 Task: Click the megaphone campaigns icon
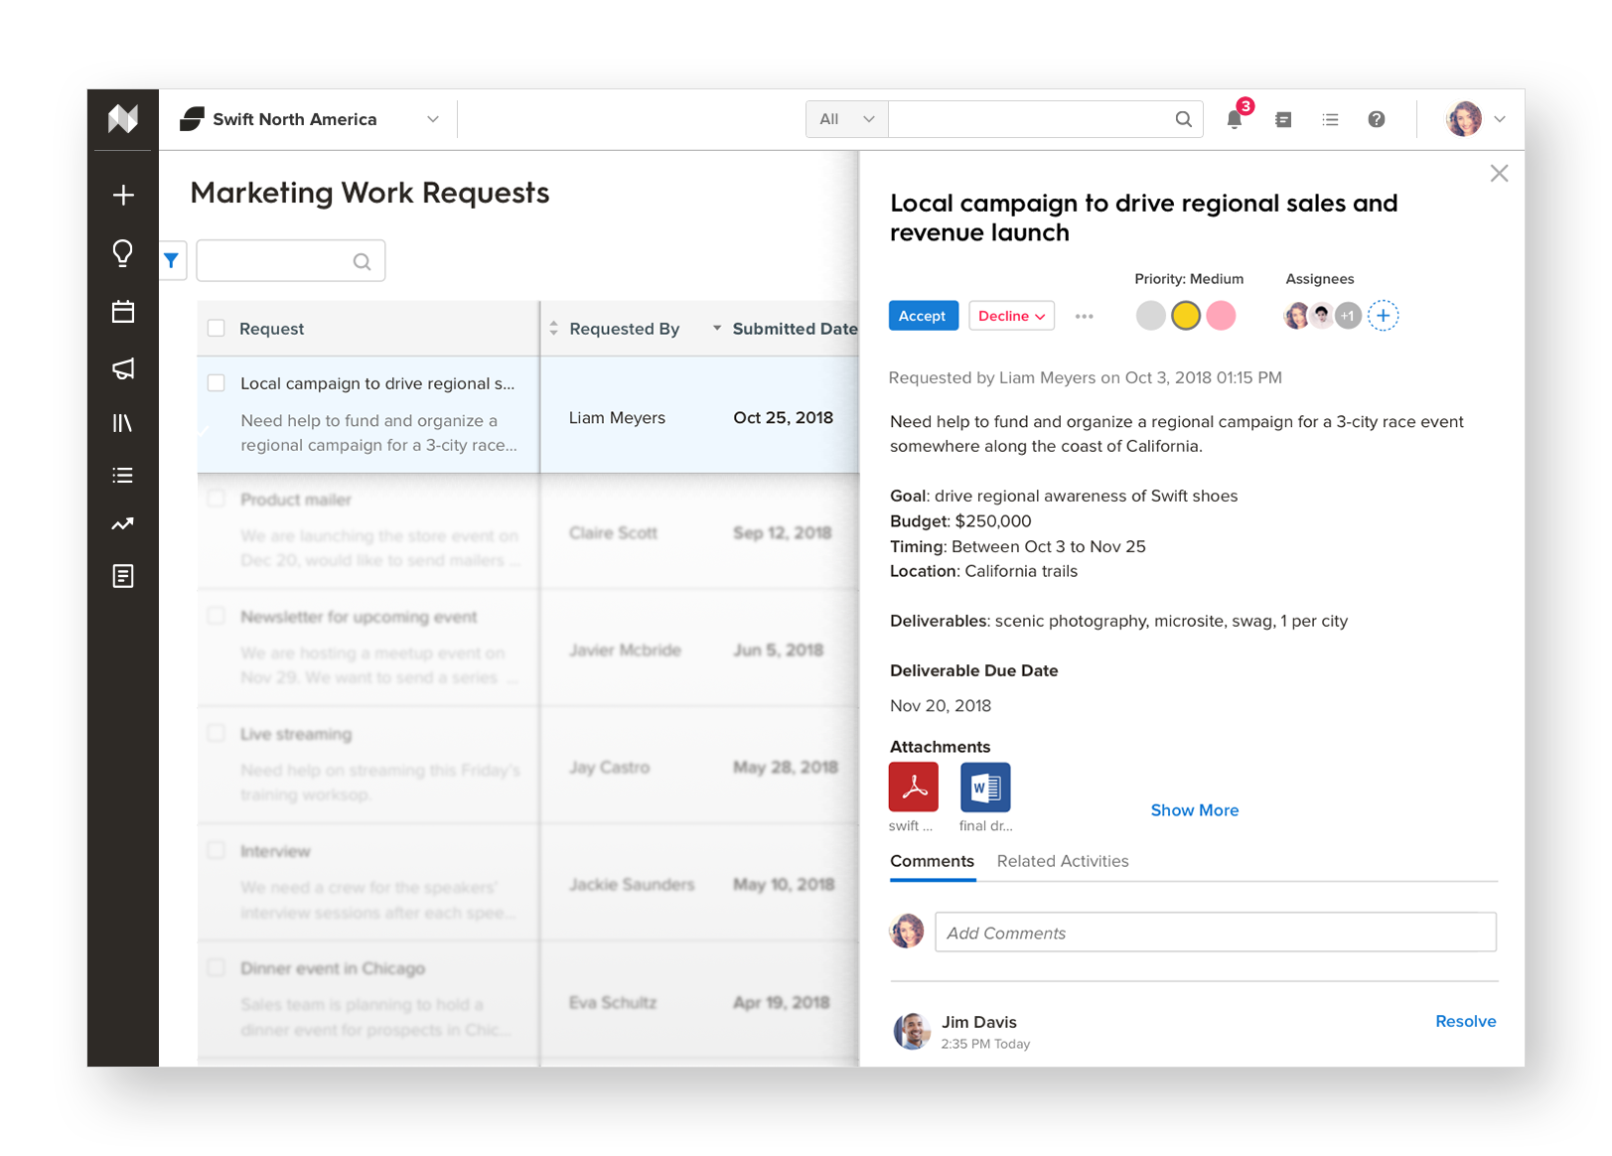pos(123,369)
